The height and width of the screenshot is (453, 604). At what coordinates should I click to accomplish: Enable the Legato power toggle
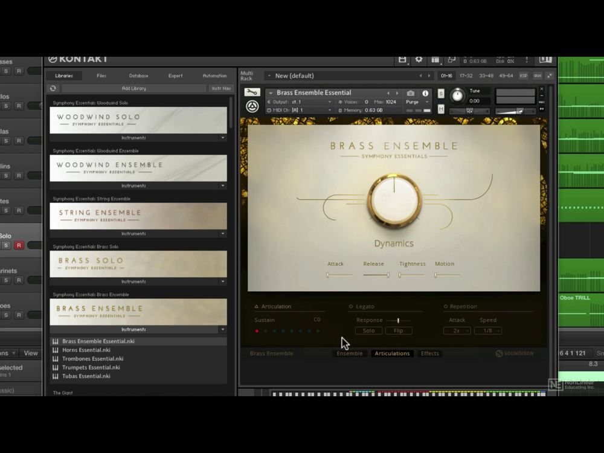point(350,307)
